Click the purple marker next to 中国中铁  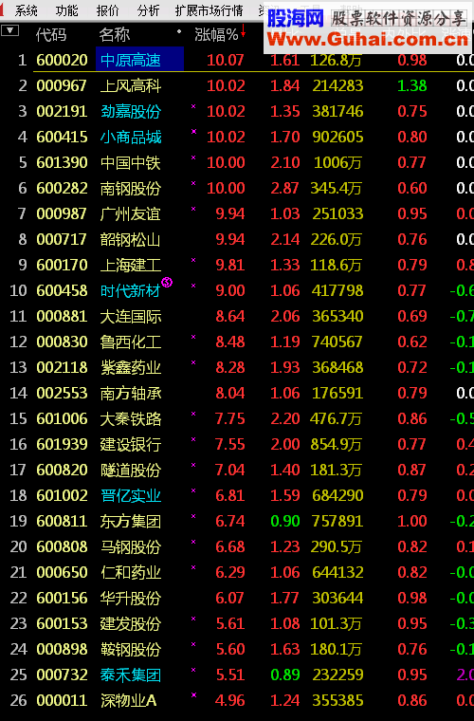(x=193, y=157)
